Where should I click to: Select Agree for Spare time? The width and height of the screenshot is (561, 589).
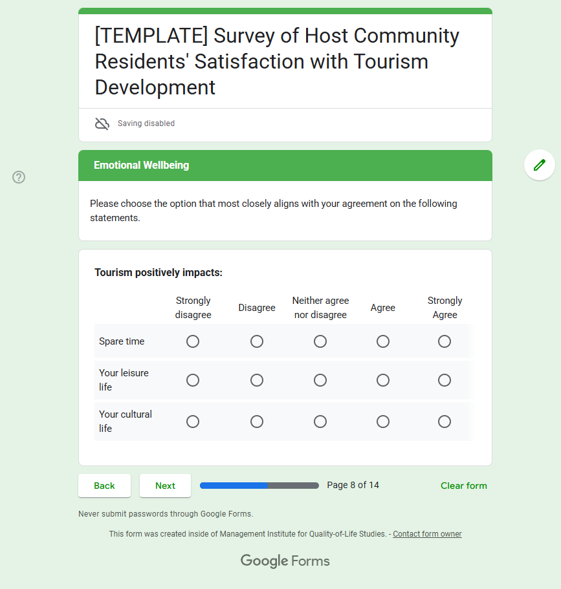point(383,341)
